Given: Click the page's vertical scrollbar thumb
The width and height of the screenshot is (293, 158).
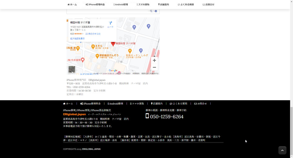Looking at the screenshot, I should [292, 131].
